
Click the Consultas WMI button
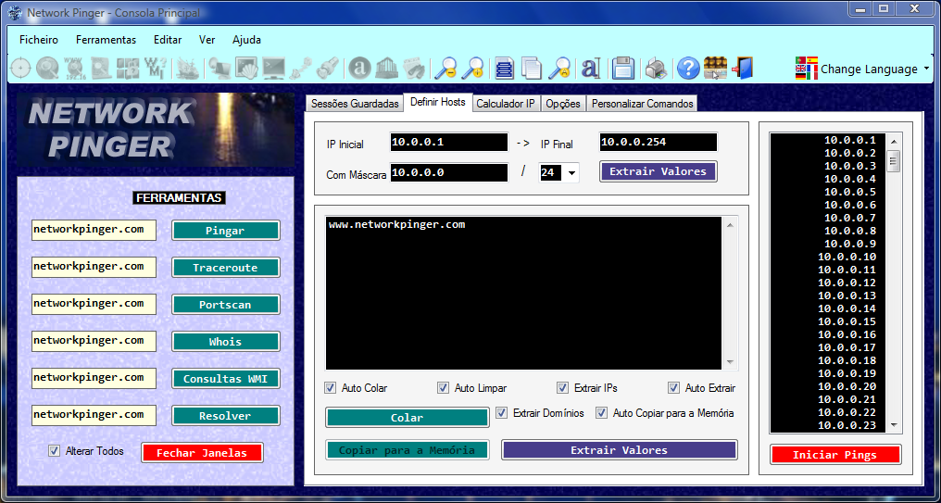[226, 380]
